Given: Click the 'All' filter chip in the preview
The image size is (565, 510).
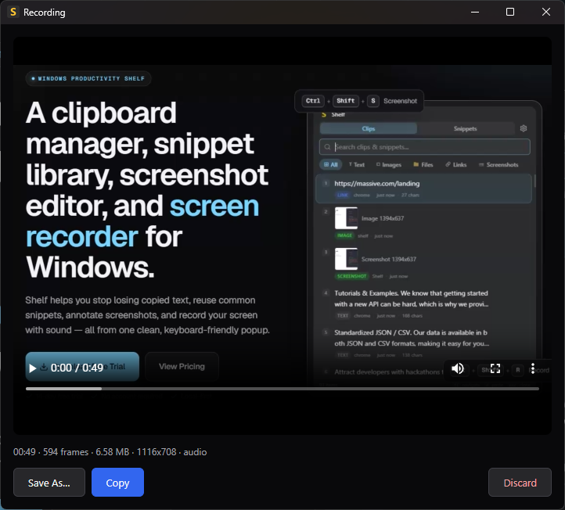Looking at the screenshot, I should click(330, 164).
